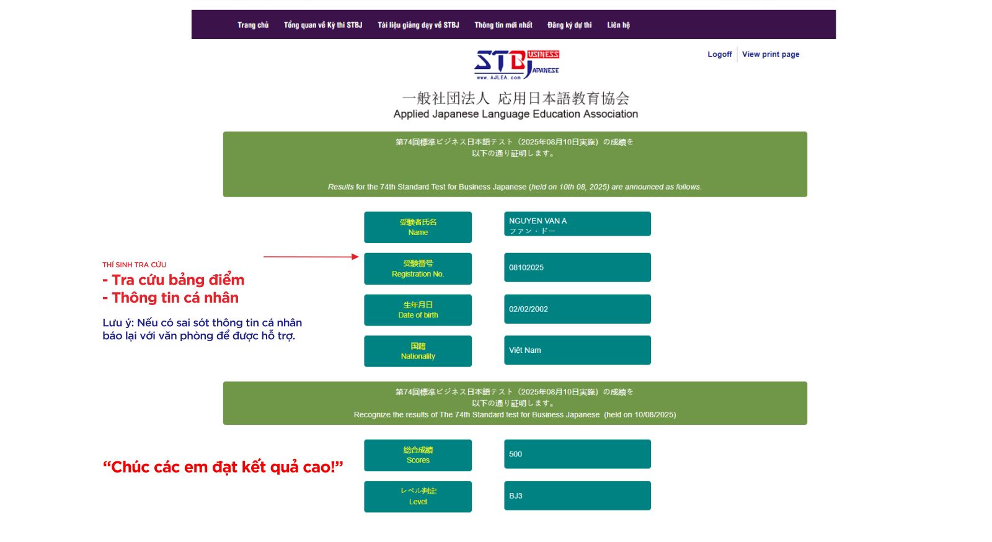Click the Liên hệ menu item
This screenshot has height=542, width=992.
(618, 25)
